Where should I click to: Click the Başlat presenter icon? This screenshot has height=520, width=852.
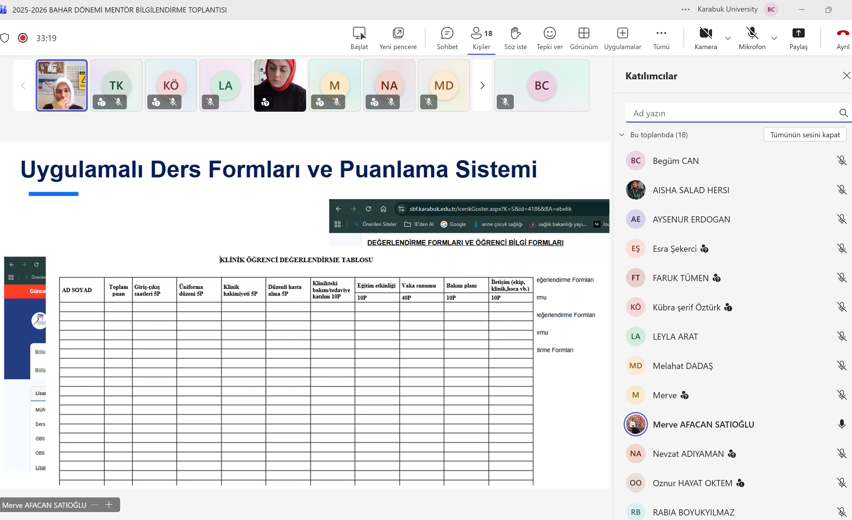[359, 34]
